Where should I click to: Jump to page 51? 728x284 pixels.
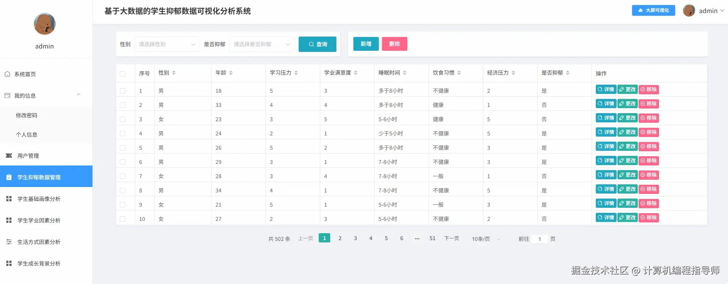[x=432, y=238]
